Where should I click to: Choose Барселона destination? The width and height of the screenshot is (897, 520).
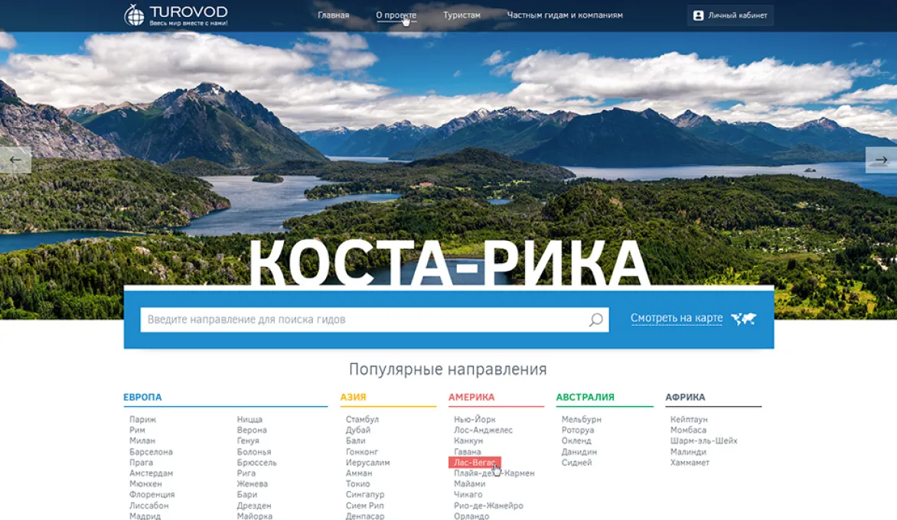(151, 451)
